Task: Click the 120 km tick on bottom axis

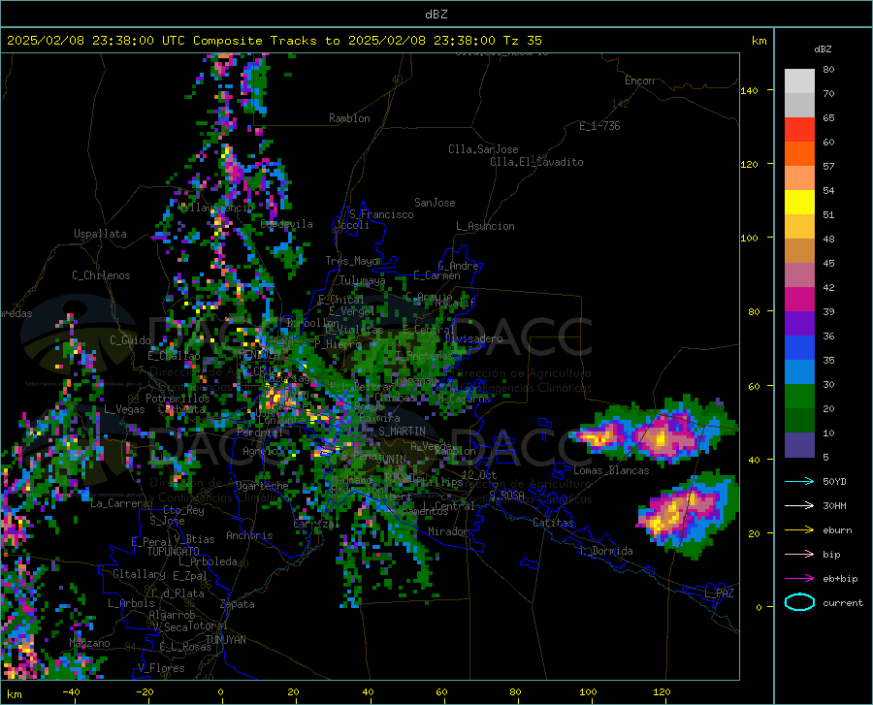Action: point(662,691)
